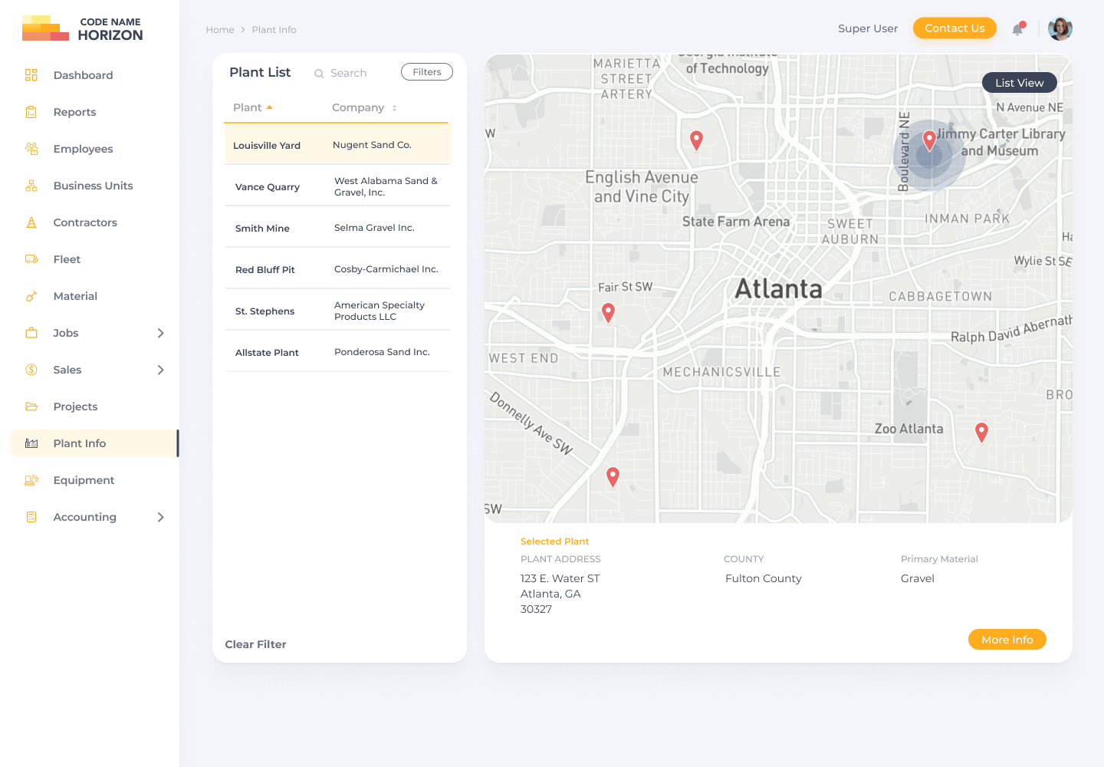1104x767 pixels.
Task: Go to Projects in the sidebar
Action: tap(75, 407)
